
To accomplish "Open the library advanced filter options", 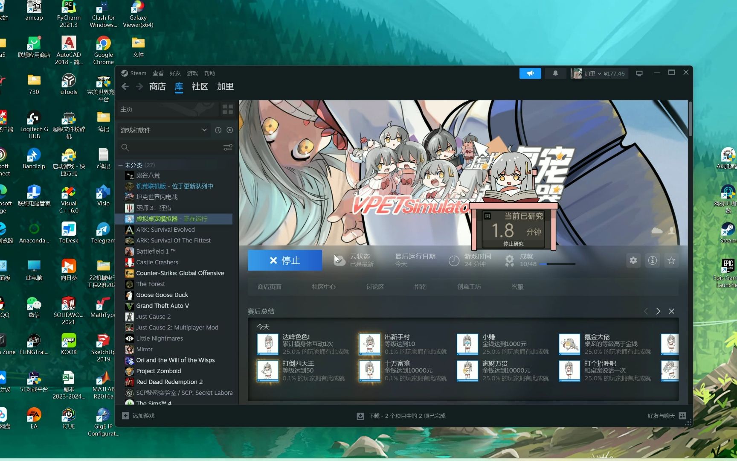I will click(x=228, y=147).
